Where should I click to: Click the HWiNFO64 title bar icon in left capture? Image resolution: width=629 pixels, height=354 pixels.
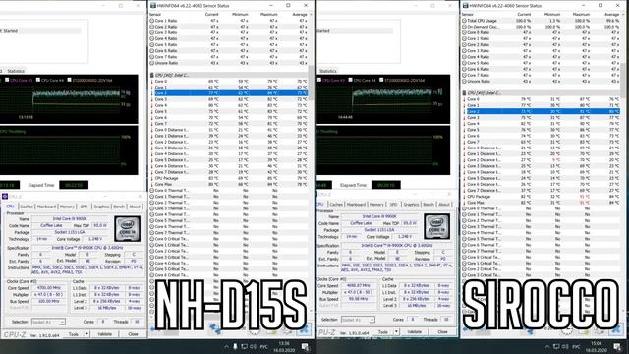[x=152, y=6]
